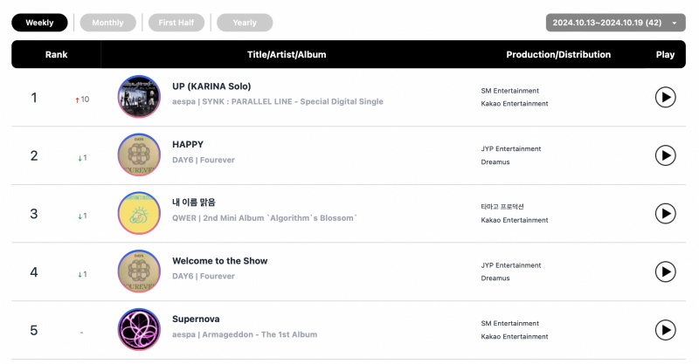Image resolution: width=699 pixels, height=364 pixels.
Task: Open the QWER yellow album artwork
Action: pyautogui.click(x=139, y=213)
